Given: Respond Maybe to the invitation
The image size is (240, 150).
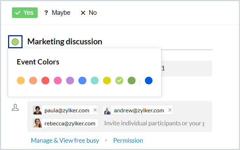Looking at the screenshot, I should pos(57,13).
